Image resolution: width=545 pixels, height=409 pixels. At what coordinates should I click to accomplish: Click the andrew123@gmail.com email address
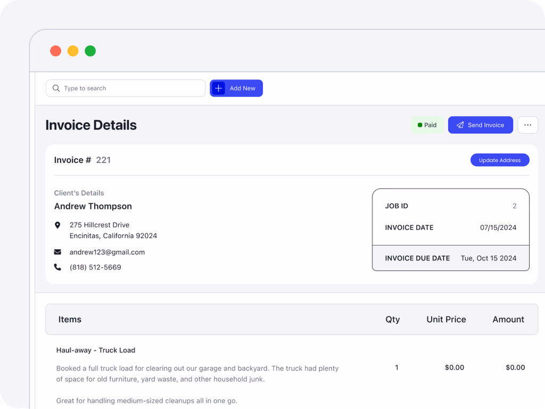[107, 252]
